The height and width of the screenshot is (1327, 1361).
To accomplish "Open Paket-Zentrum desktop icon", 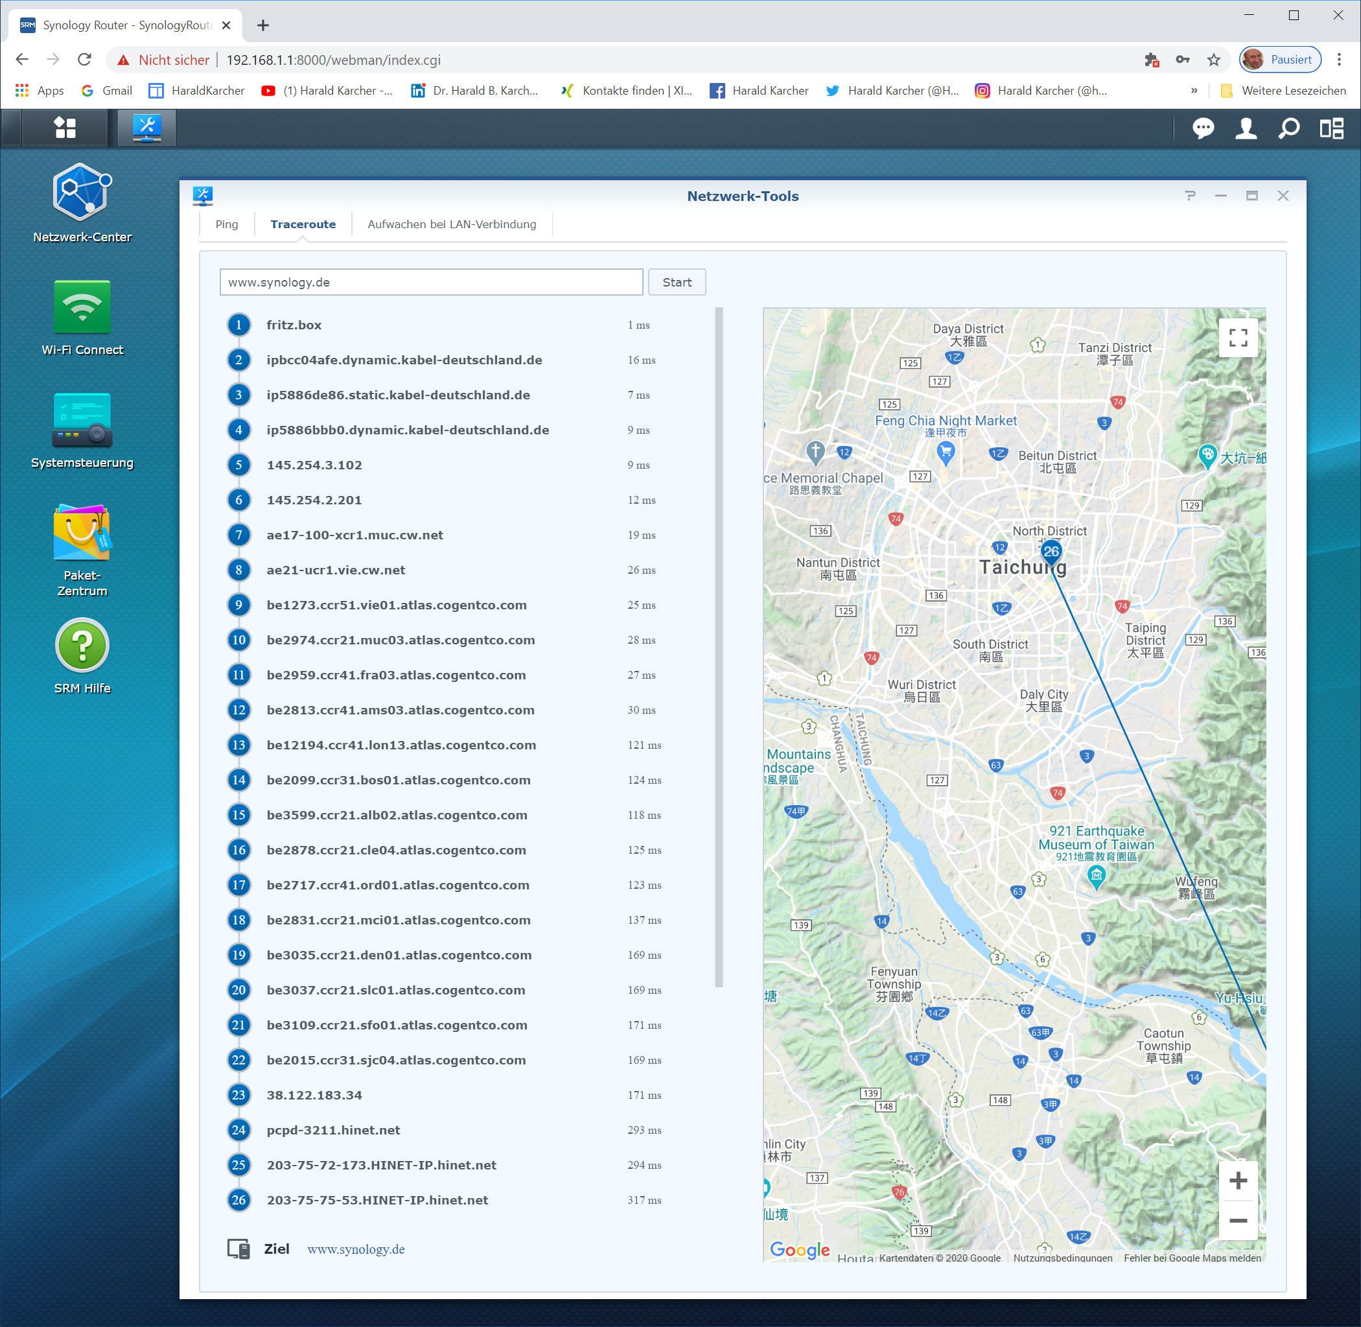I will (82, 533).
